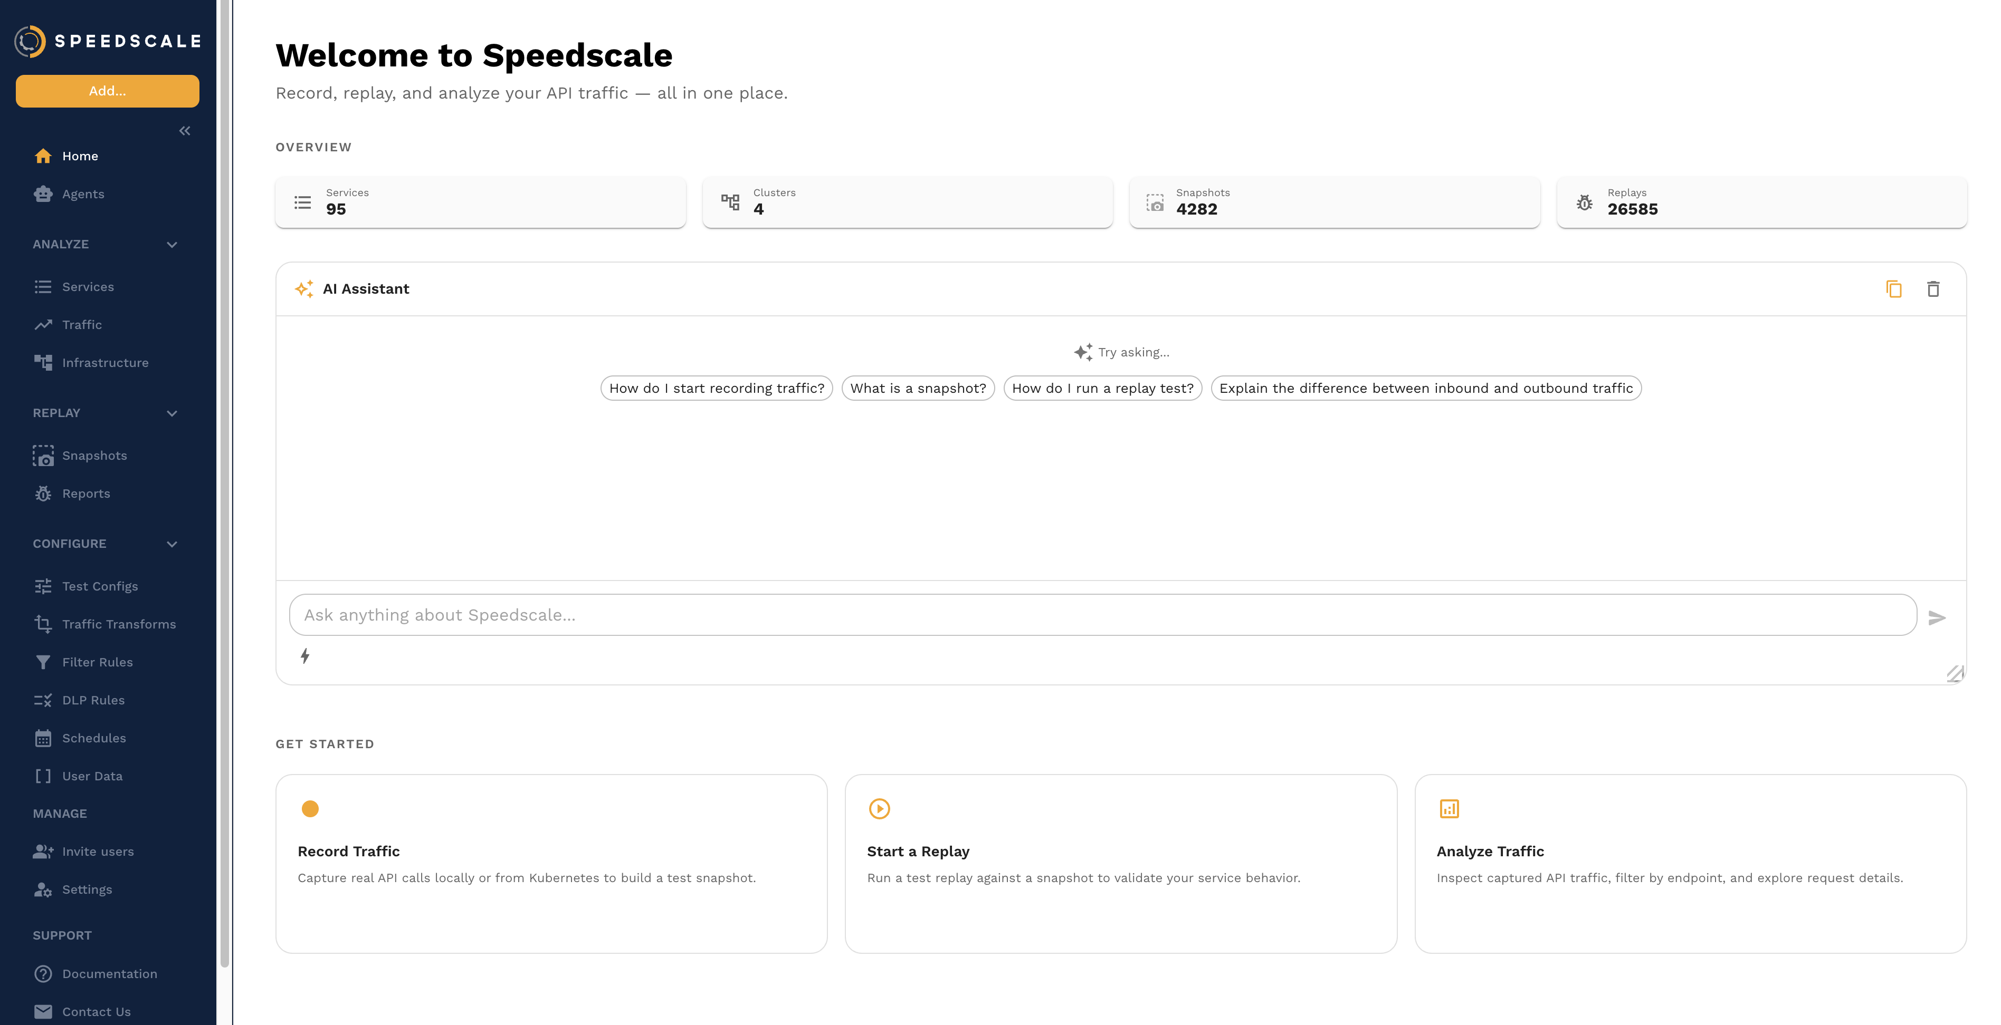
Task: Open Agents via its sidebar icon
Action: click(43, 193)
